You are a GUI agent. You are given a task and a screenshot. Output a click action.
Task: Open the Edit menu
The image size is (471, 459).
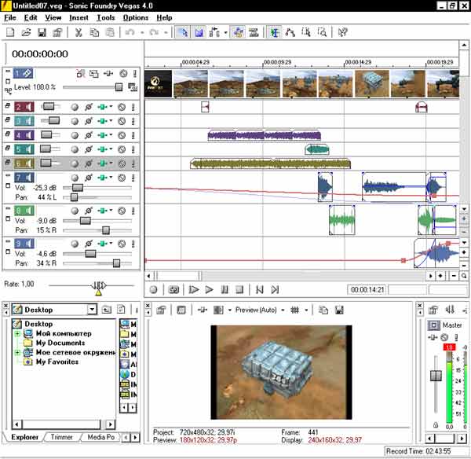[31, 18]
